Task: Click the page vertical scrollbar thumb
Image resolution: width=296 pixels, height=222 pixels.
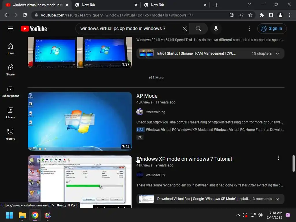Action: (x=294, y=164)
